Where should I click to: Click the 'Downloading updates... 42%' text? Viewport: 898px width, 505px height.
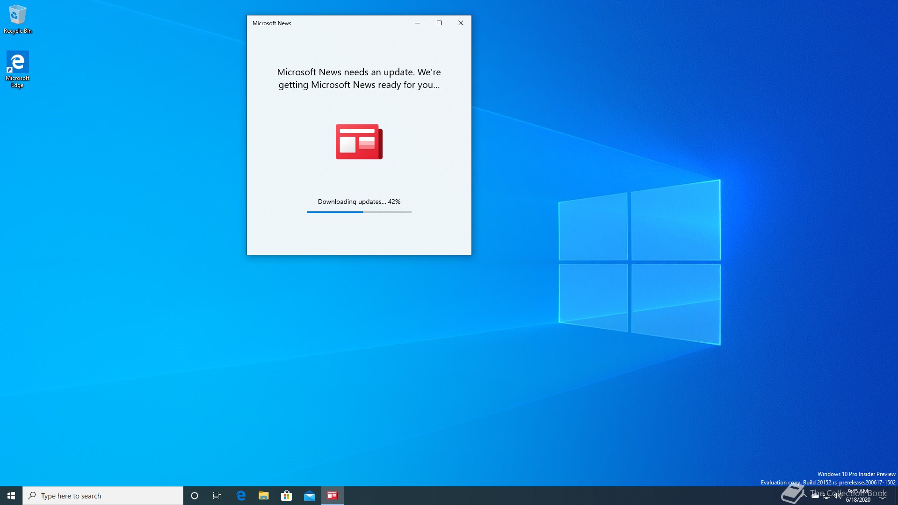tap(359, 202)
